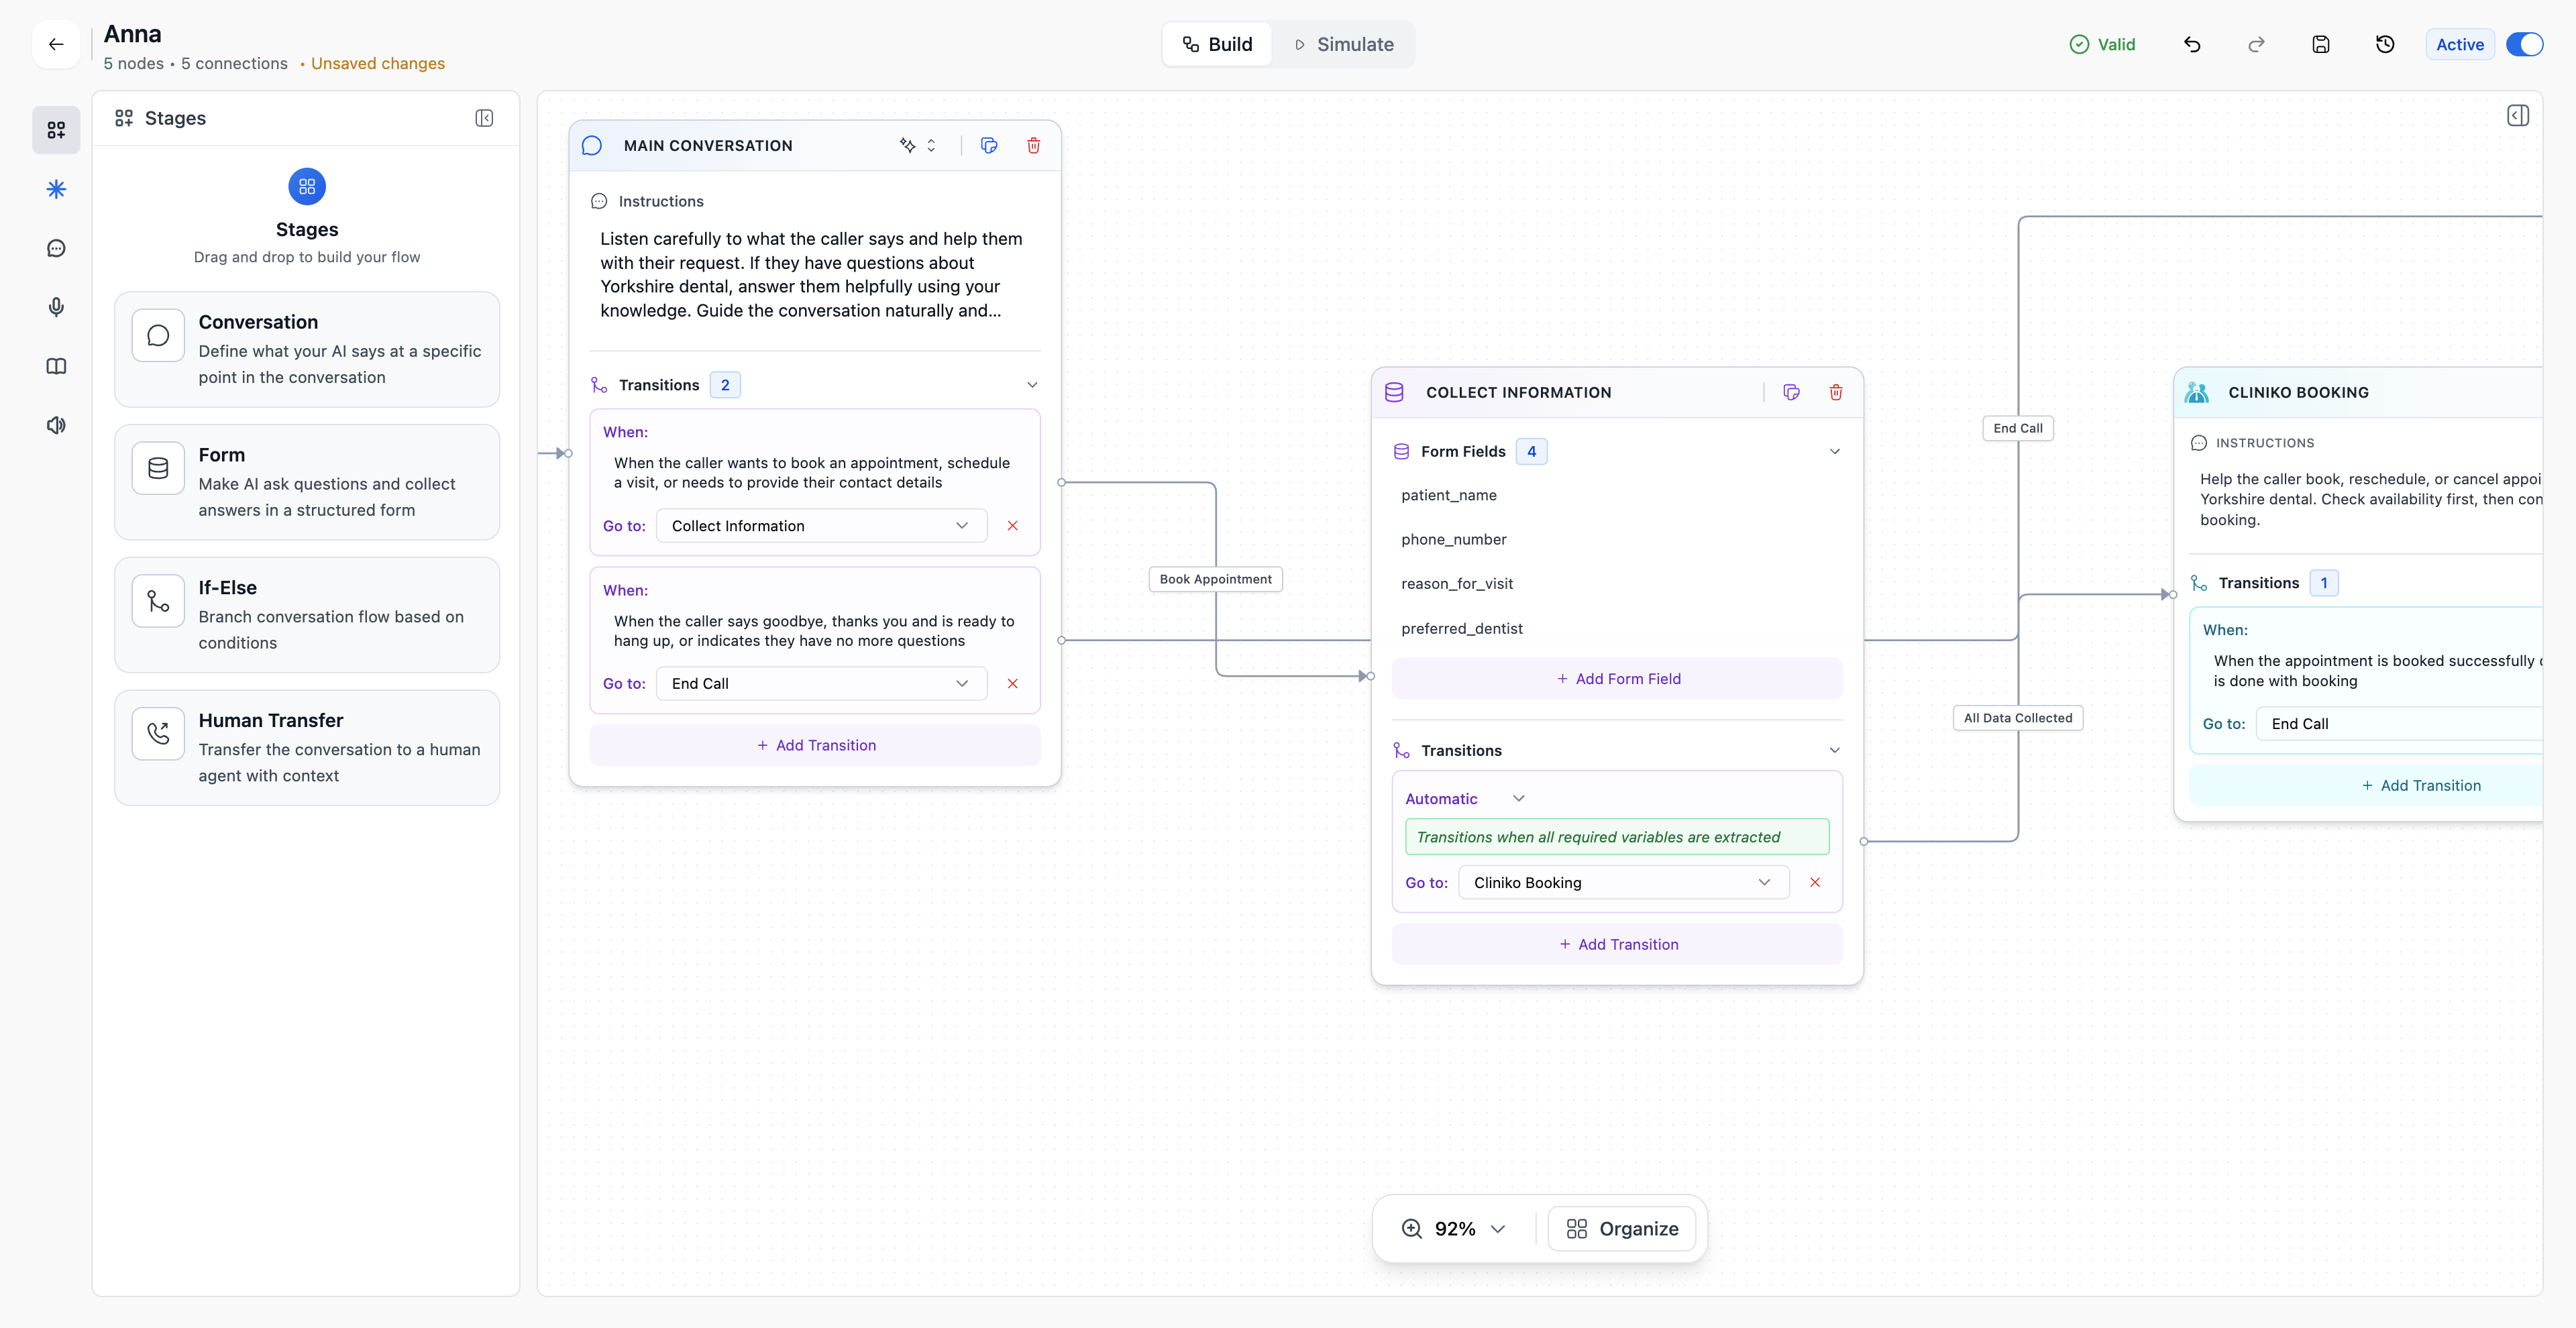Image resolution: width=2576 pixels, height=1328 pixels.
Task: Select the AI sparkle icon in sidebar
Action: (x=56, y=188)
